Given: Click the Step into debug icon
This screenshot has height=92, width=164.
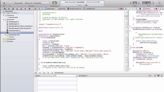Looking at the screenshot, I should point(48,73).
